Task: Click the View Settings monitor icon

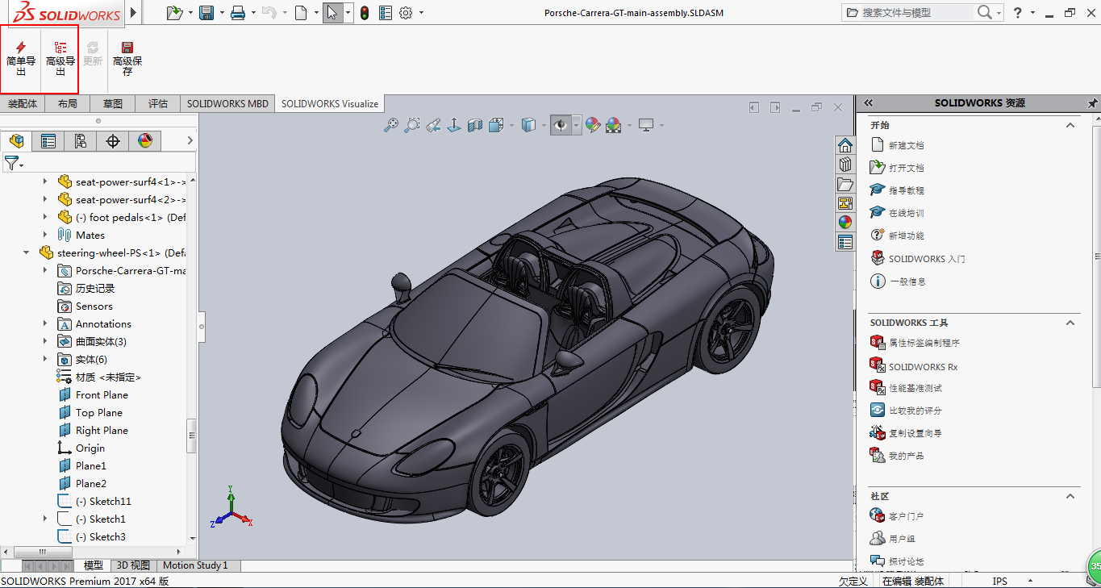Action: (646, 125)
